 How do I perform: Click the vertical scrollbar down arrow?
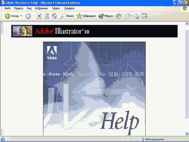click(187, 134)
